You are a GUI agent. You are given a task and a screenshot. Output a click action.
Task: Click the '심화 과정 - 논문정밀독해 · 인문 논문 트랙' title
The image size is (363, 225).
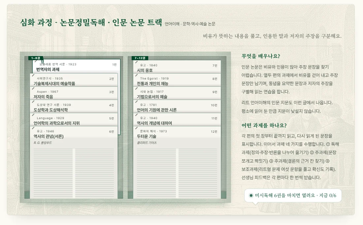(x=91, y=22)
